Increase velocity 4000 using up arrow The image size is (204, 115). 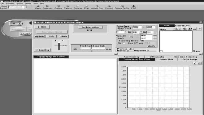pos(155,35)
